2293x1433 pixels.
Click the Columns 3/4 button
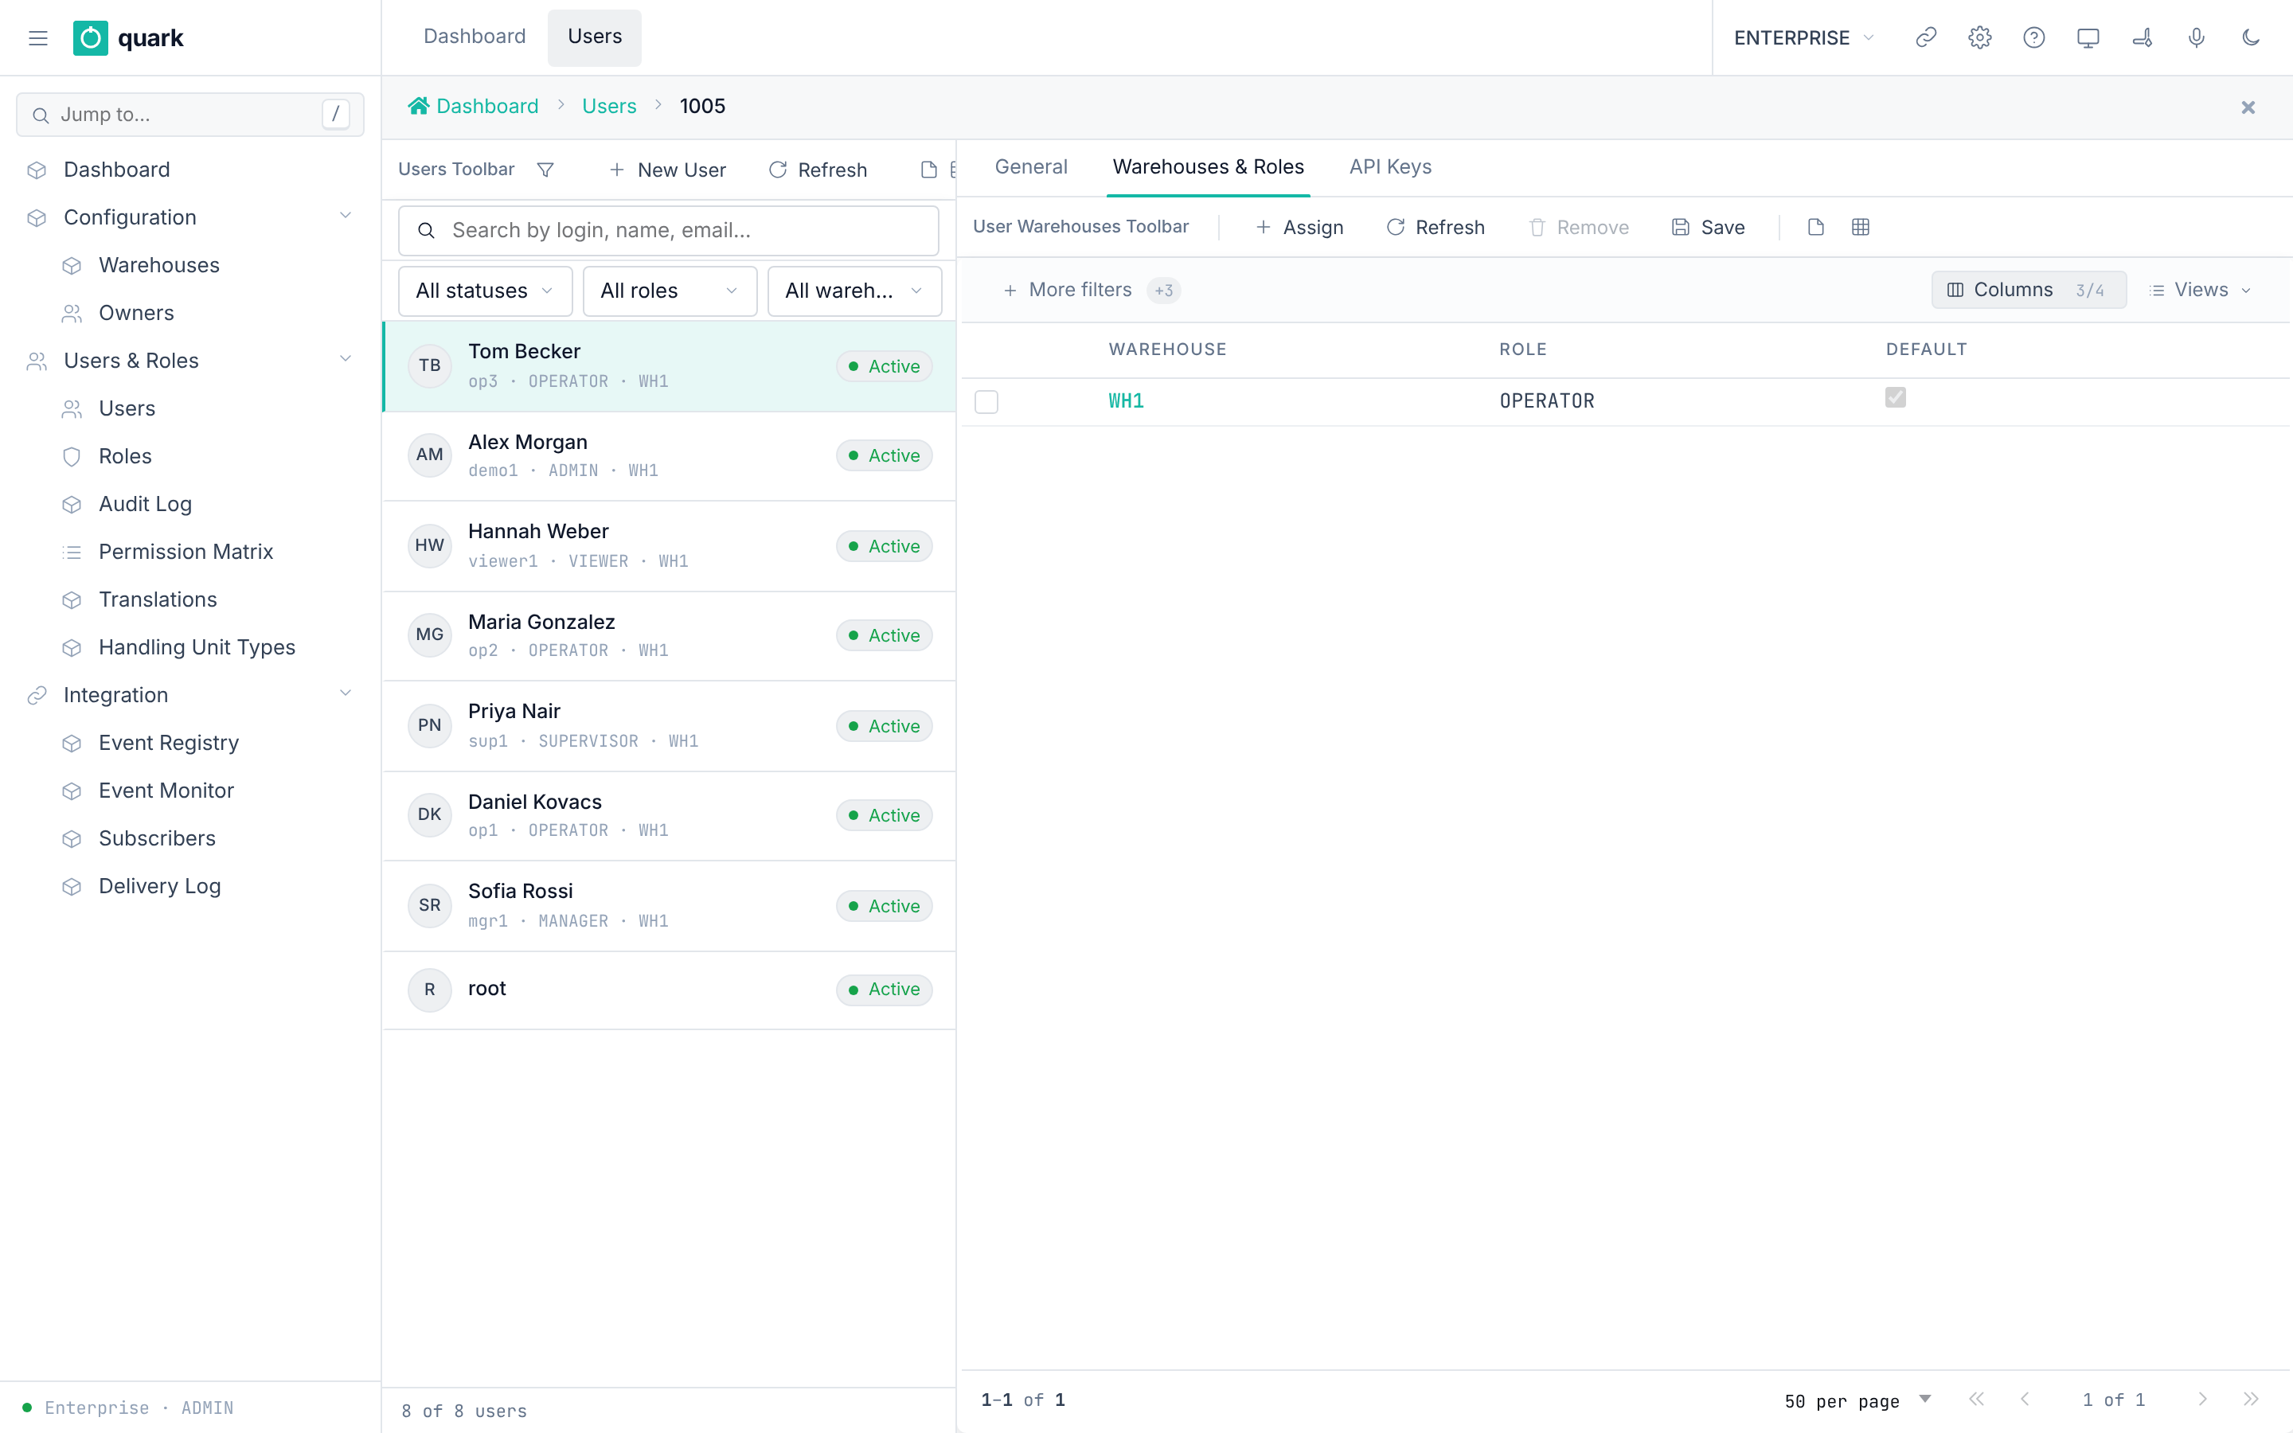(x=2028, y=290)
